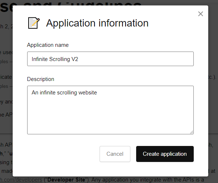Cancel the application creation
This screenshot has width=218, height=183.
pos(115,154)
